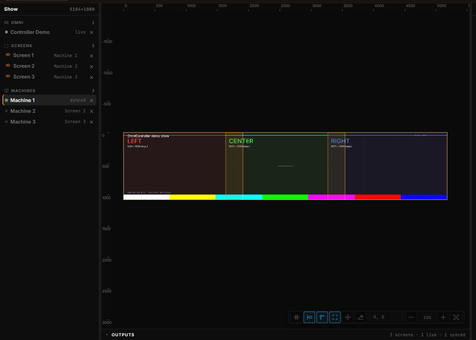
Task: Expand the OUTPUTS panel
Action: click(x=120, y=335)
